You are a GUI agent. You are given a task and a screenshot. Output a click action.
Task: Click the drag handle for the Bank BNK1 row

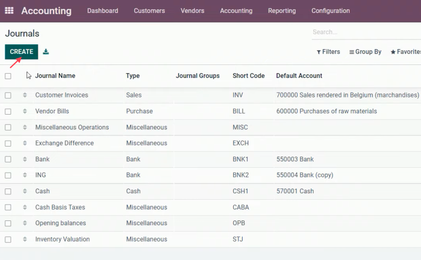coord(25,160)
